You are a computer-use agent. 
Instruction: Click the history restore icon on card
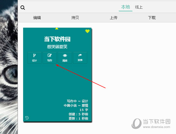[x=27, y=118]
